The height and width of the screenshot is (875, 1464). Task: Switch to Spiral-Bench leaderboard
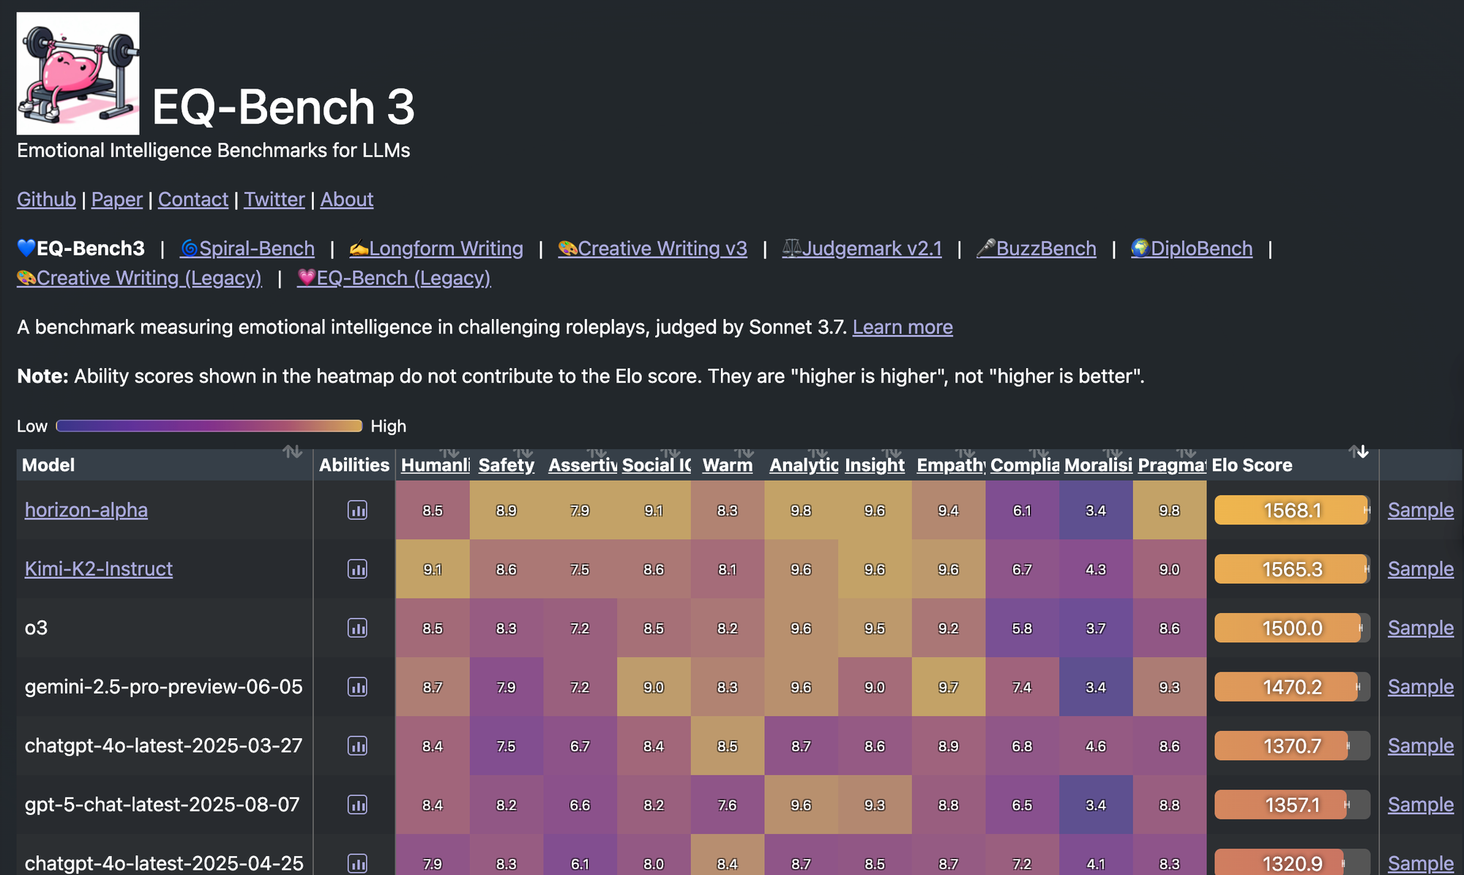pos(247,249)
